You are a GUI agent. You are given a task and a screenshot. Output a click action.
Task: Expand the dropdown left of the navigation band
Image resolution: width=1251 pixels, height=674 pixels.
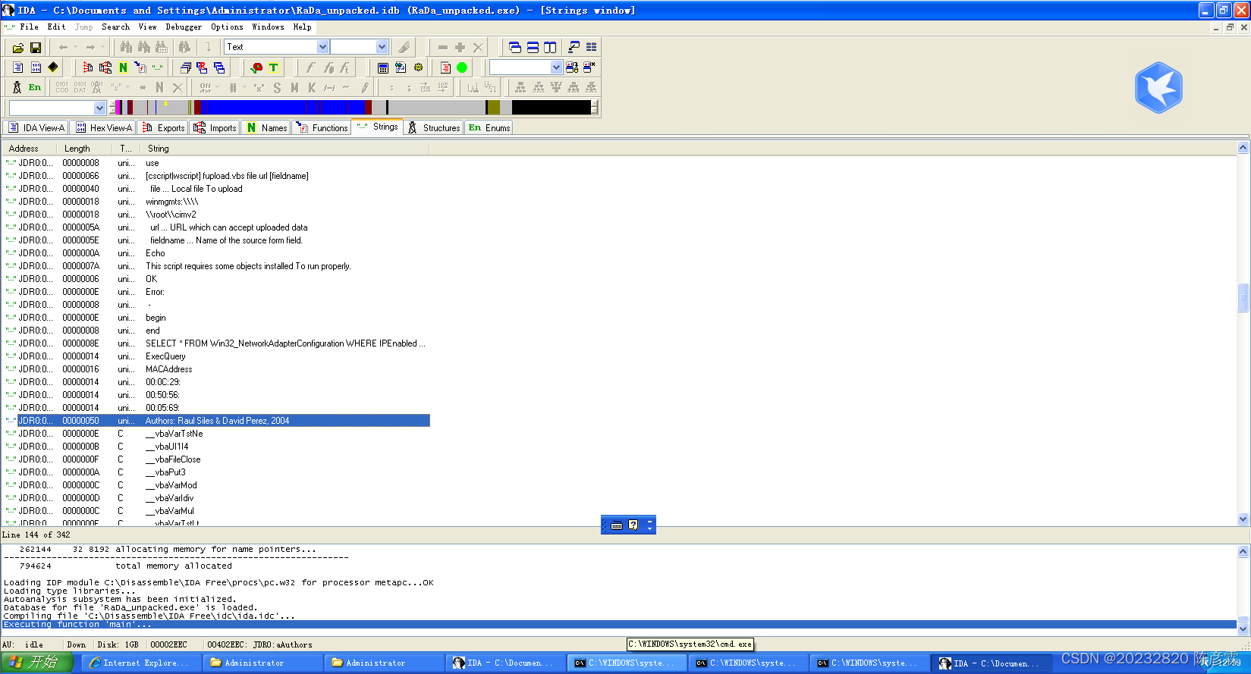click(99, 108)
